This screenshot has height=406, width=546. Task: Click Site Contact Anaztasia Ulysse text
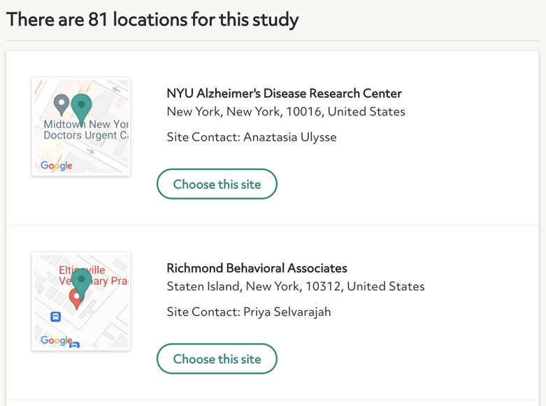click(252, 137)
